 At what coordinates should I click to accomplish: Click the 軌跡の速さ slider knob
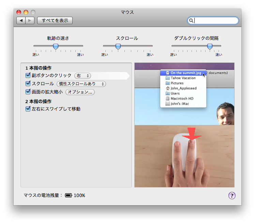tap(56, 46)
